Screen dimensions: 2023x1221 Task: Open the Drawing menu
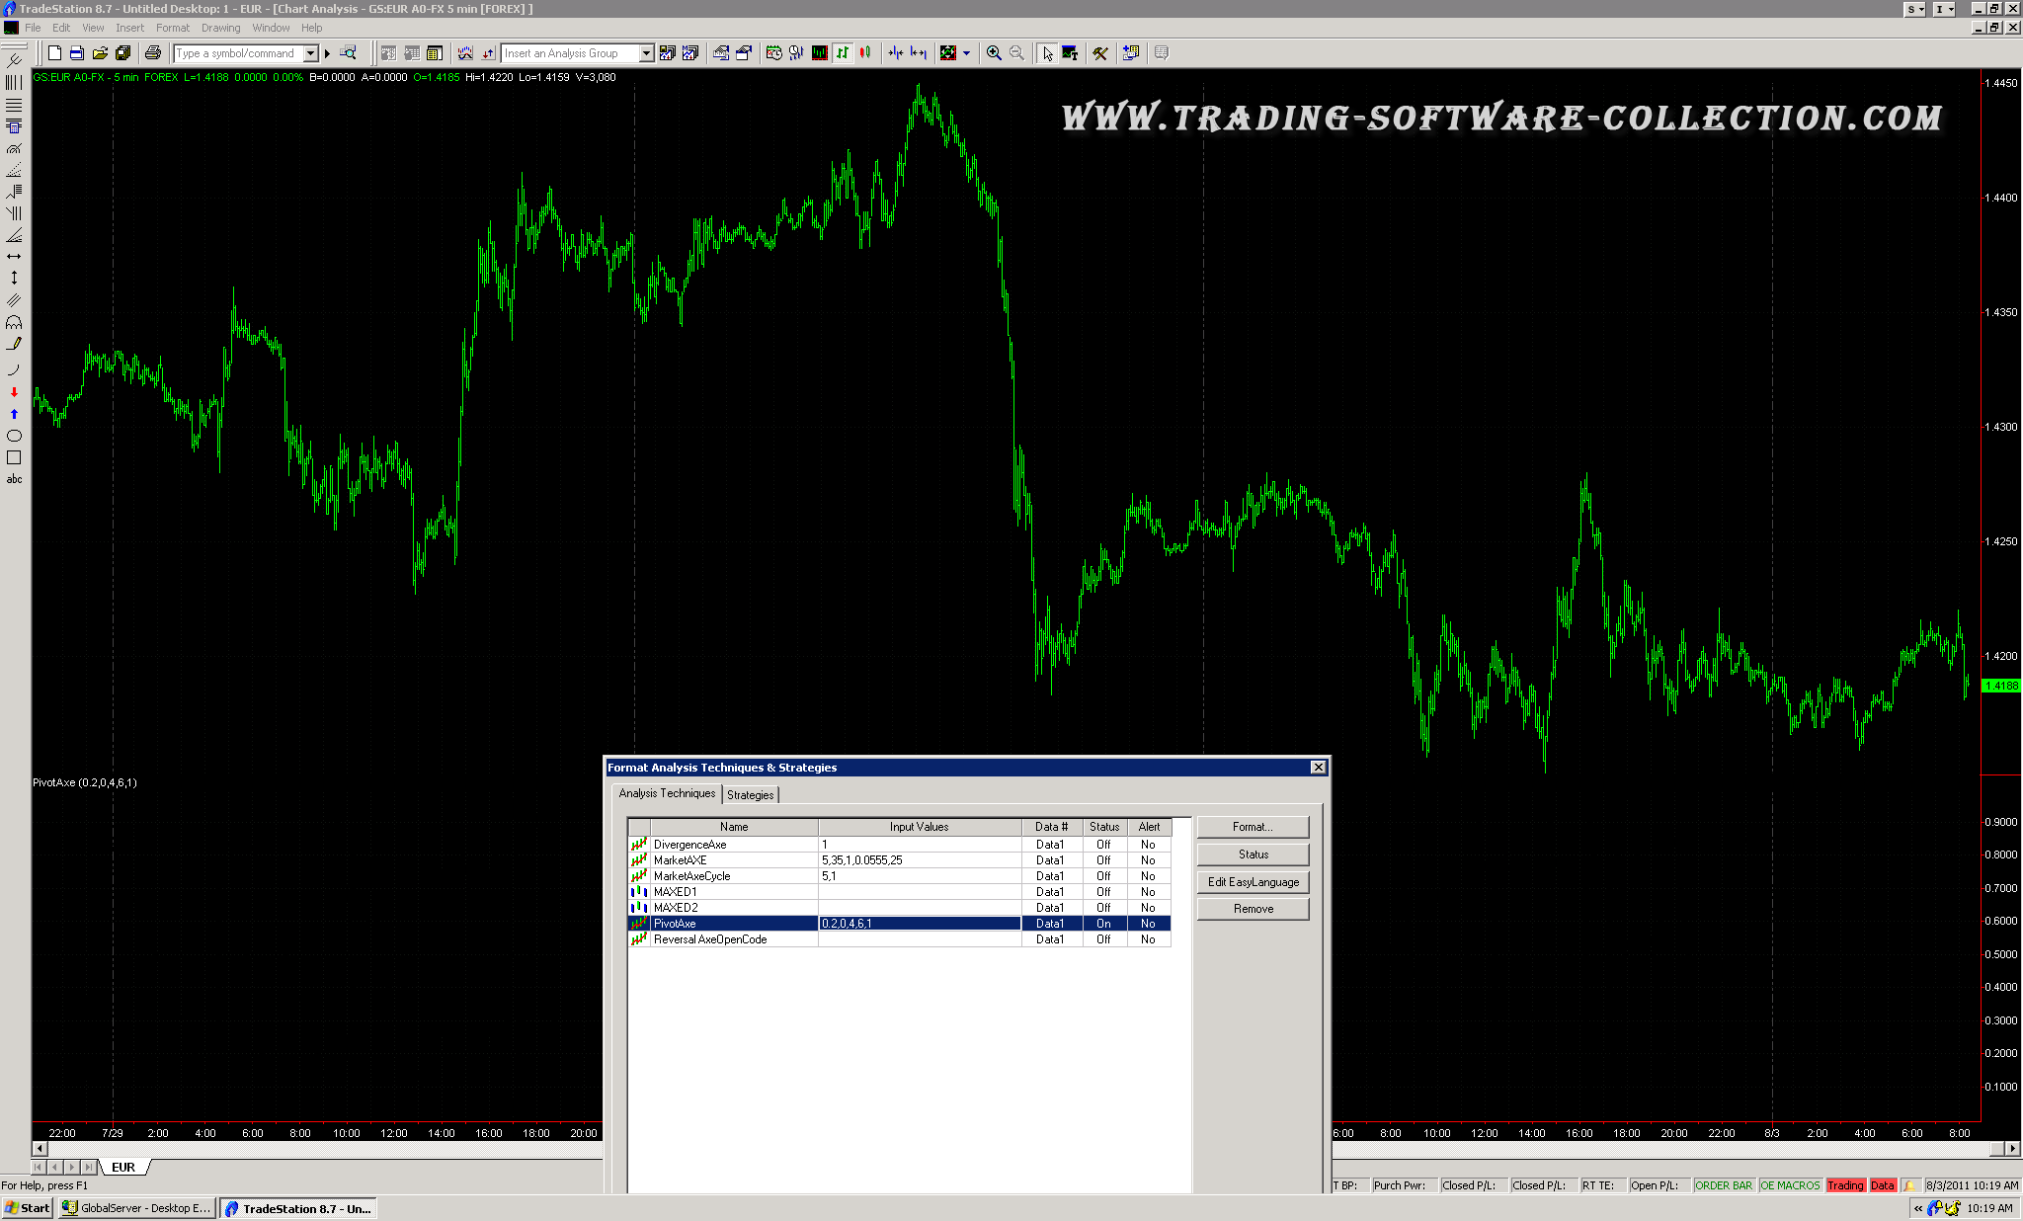[x=220, y=28]
